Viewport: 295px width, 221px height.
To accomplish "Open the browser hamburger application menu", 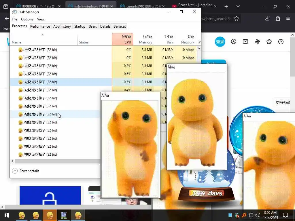I will (x=288, y=18).
